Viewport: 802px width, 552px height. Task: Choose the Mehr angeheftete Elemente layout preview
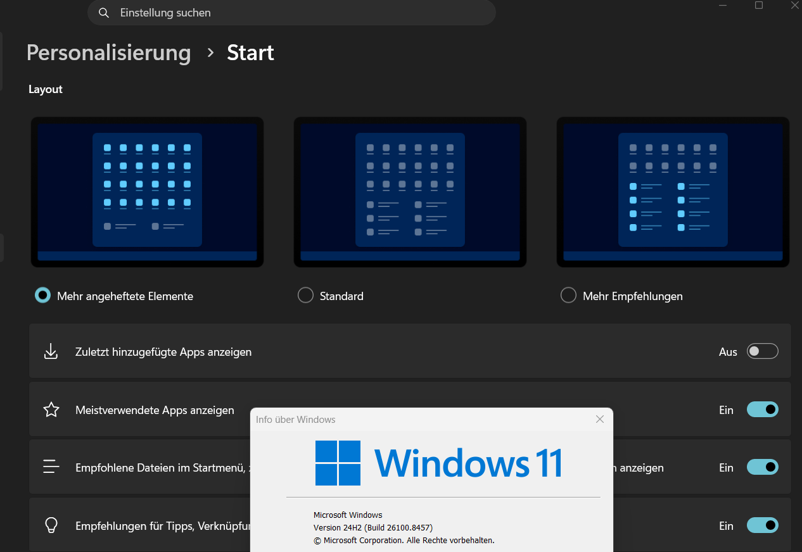click(147, 192)
